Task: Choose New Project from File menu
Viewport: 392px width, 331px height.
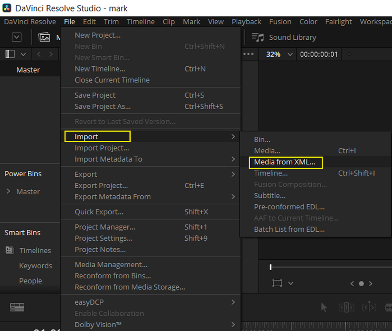Action: pyautogui.click(x=151, y=35)
